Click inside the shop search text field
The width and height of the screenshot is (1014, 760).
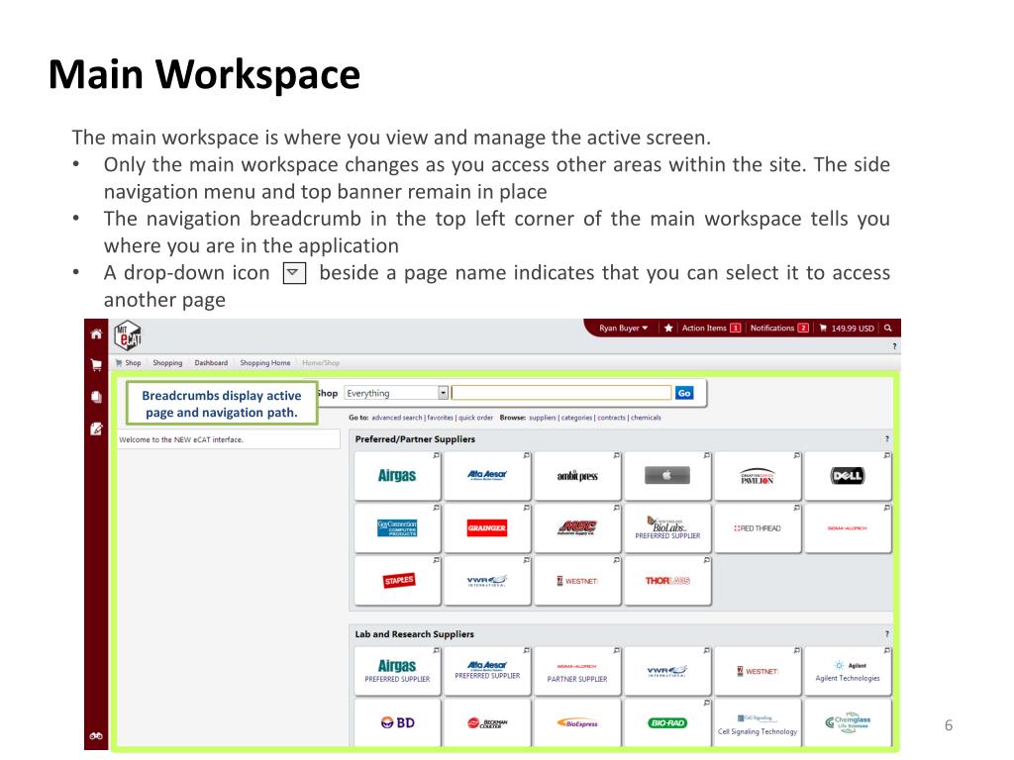[561, 393]
